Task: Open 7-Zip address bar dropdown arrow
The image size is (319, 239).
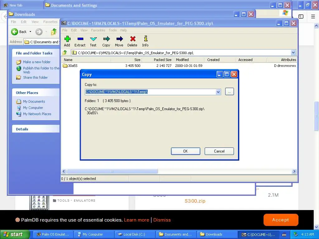Action: (x=293, y=53)
